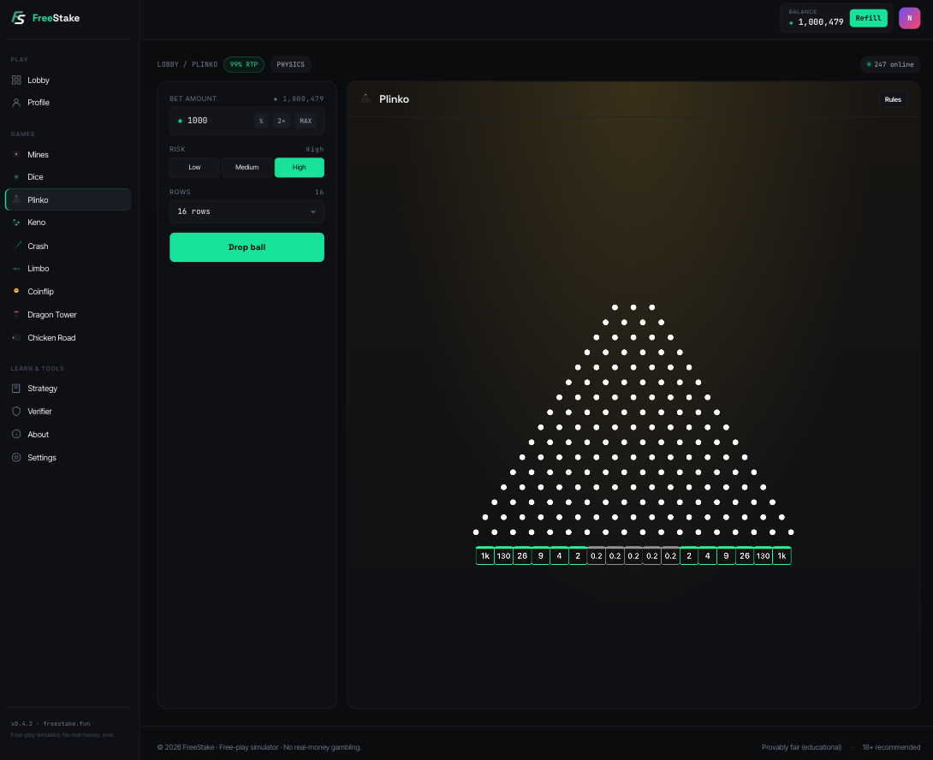933x760 pixels.
Task: Select High risk level
Action: coord(300,167)
